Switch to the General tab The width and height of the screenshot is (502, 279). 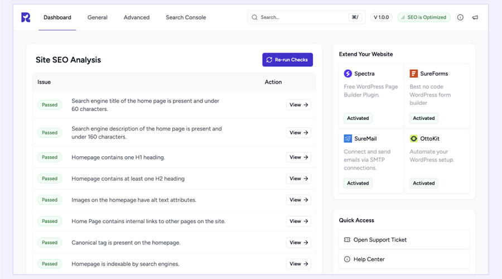click(97, 17)
